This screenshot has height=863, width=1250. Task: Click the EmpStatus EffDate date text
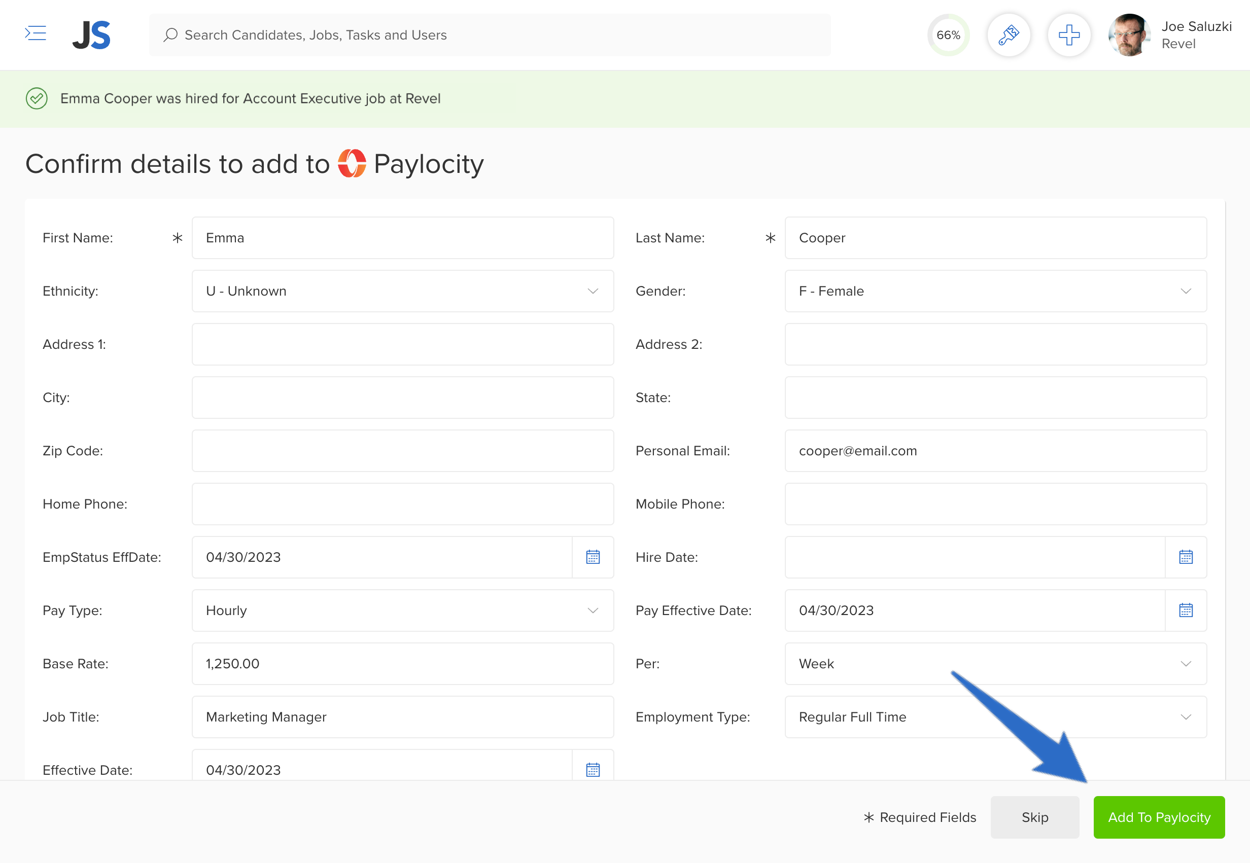pyautogui.click(x=244, y=557)
